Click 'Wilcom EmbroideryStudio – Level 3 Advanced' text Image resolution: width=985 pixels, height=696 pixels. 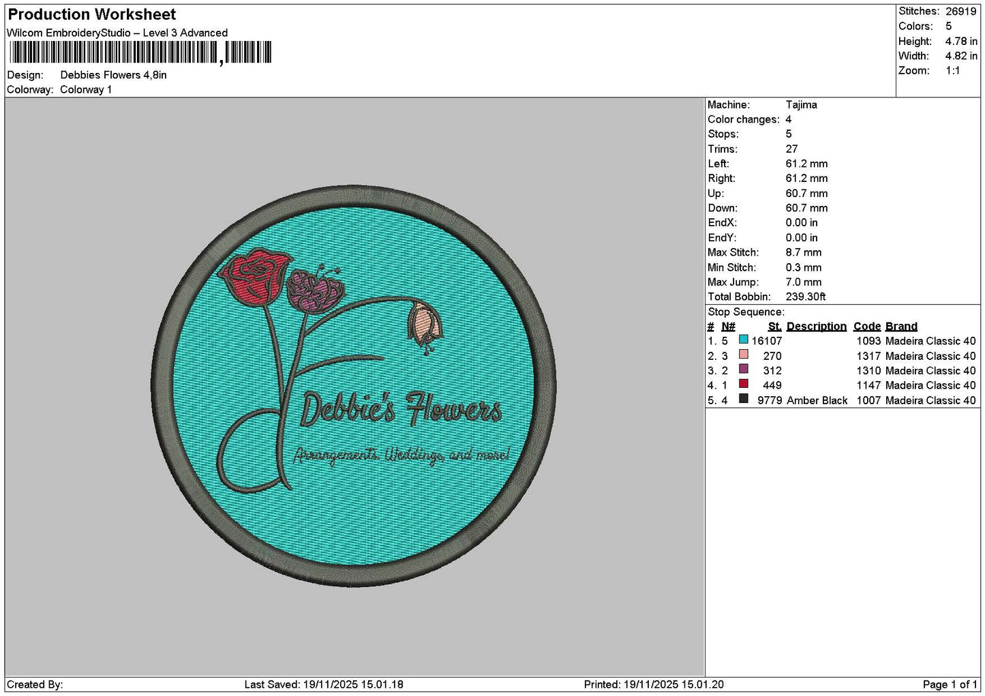coord(117,33)
